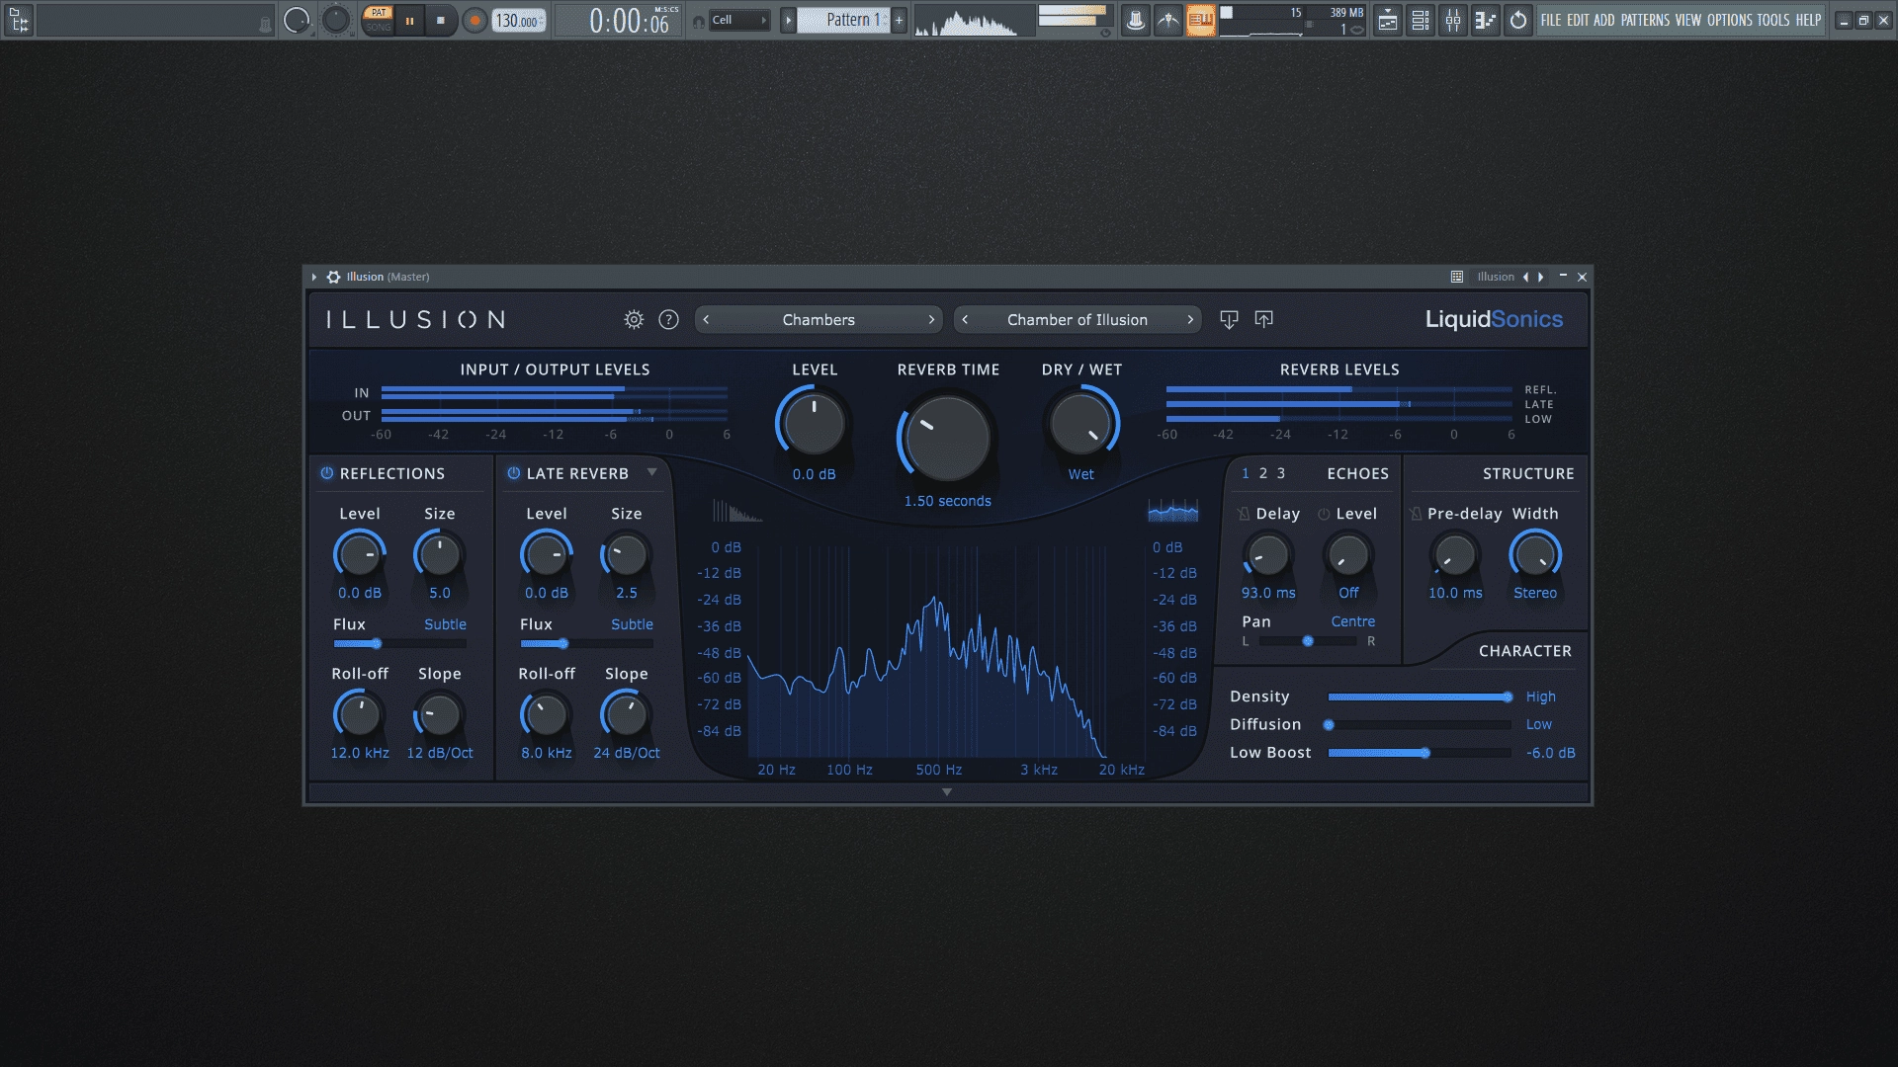1898x1067 pixels.
Task: Click the 130.000 tempo field
Action: 519,21
